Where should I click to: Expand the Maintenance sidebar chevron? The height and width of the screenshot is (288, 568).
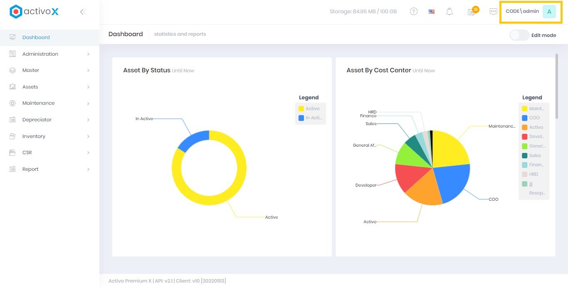(x=88, y=103)
